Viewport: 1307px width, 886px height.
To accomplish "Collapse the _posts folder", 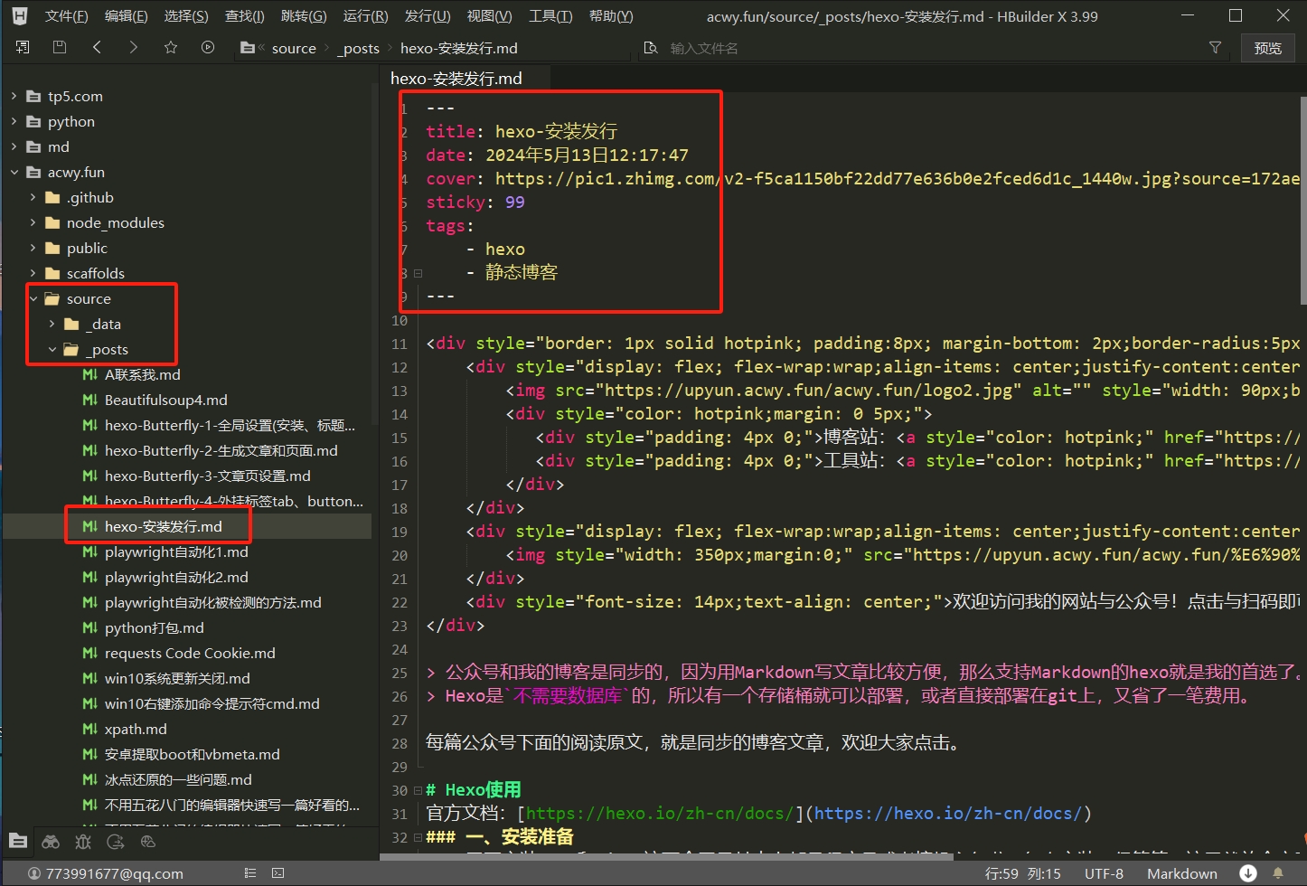I will (52, 349).
